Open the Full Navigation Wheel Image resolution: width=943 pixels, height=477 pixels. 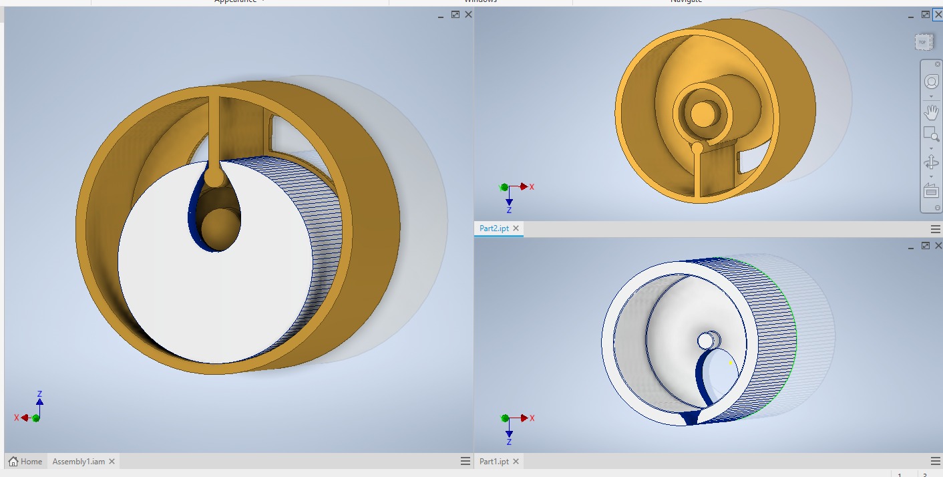point(931,82)
